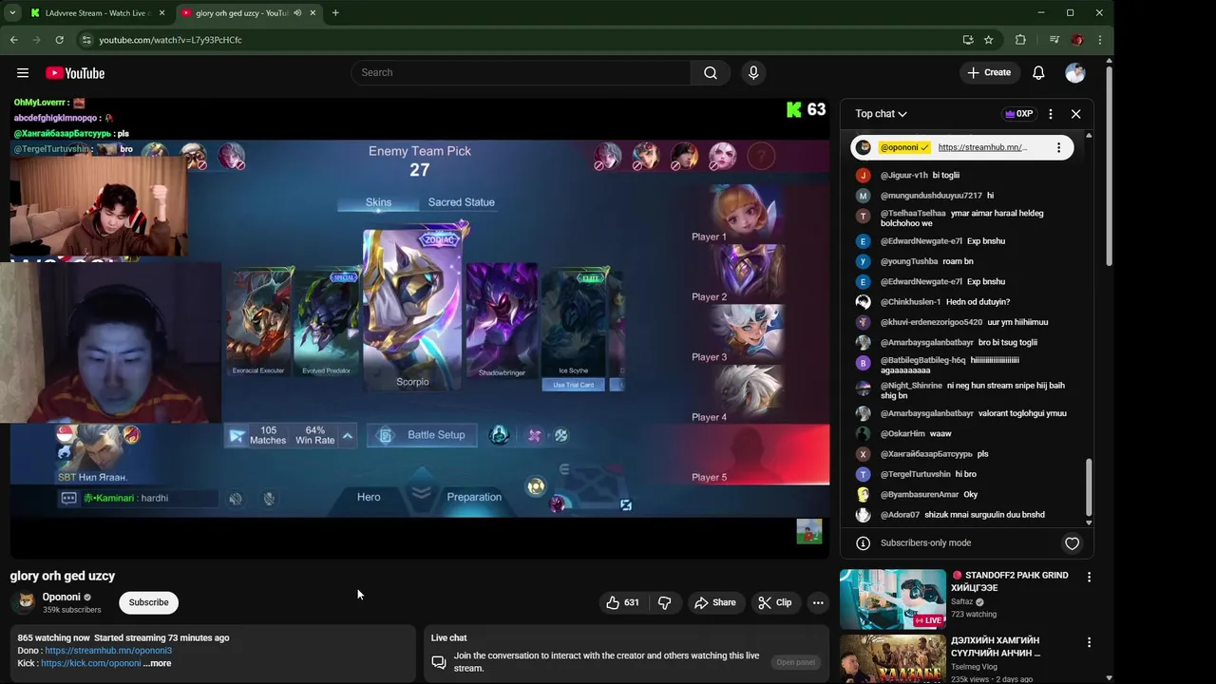Open pinned streamhub.mn link in chat
The width and height of the screenshot is (1216, 684).
(982, 147)
